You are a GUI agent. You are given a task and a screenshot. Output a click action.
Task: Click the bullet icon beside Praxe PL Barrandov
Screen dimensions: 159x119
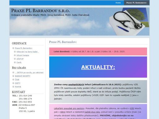[x=13, y=48]
